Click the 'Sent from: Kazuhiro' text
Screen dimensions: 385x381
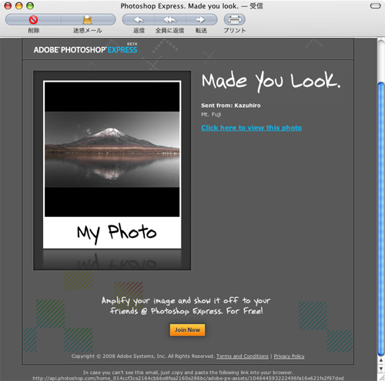231,105
